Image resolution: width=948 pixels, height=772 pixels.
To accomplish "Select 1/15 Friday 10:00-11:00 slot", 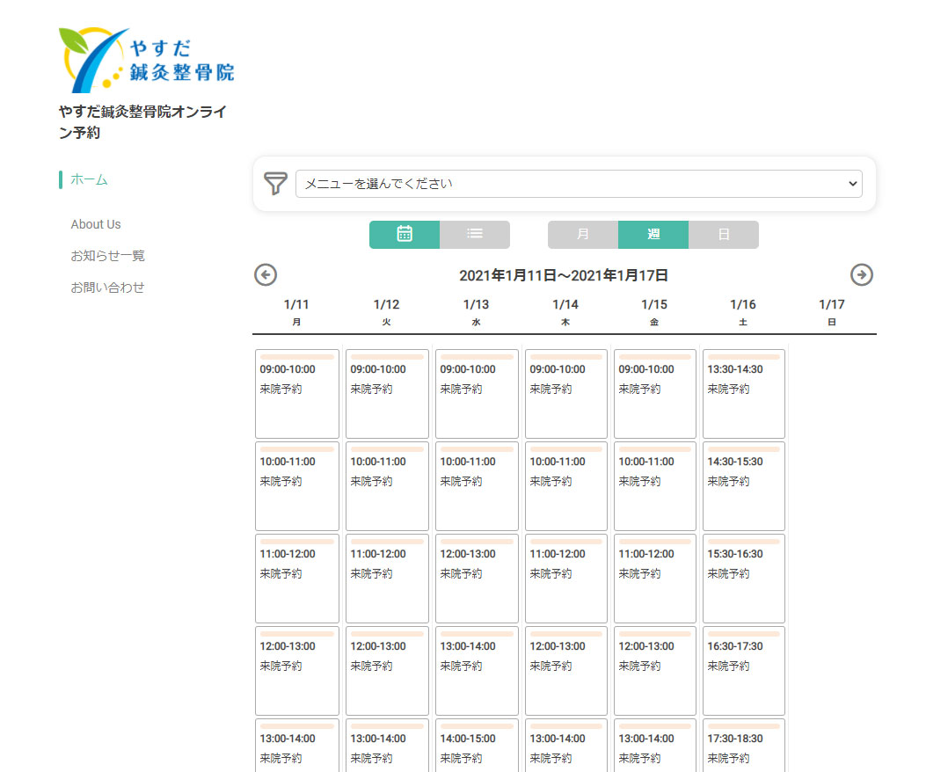I will click(655, 485).
